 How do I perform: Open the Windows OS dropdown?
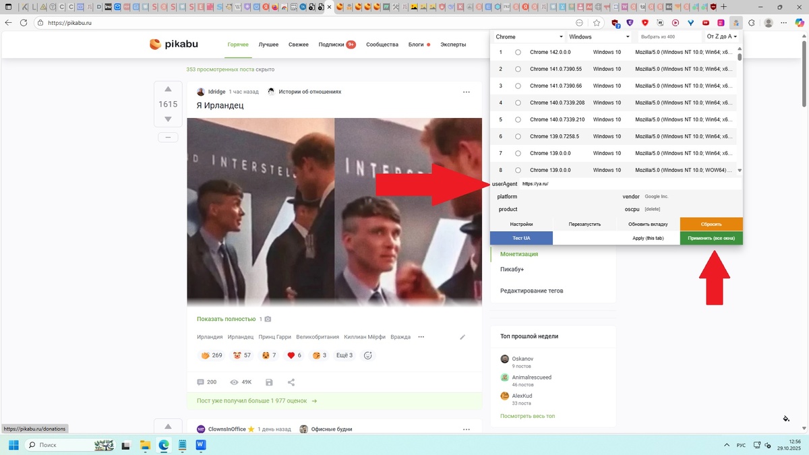[x=599, y=36]
